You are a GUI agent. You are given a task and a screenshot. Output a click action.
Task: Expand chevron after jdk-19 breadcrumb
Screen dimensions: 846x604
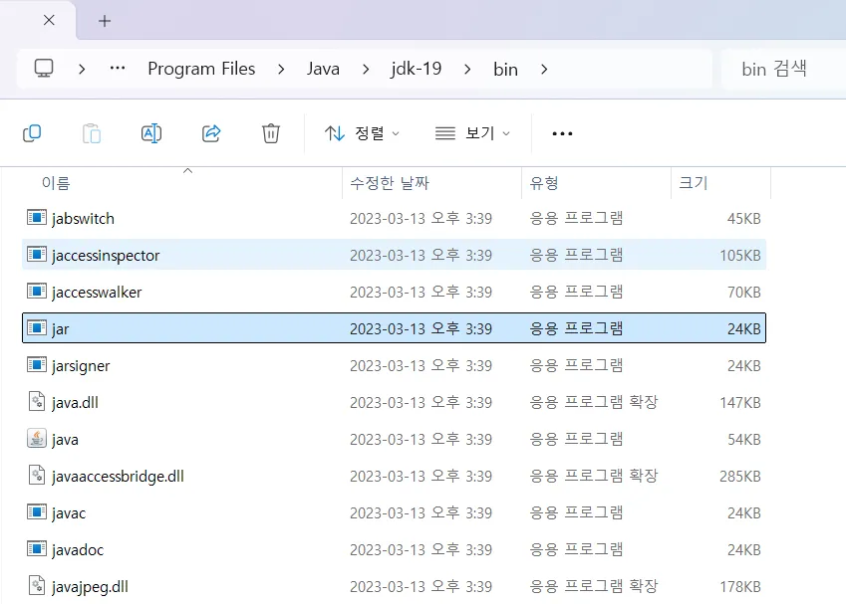click(467, 69)
